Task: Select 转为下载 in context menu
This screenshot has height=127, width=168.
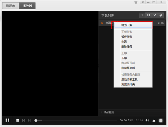Action: click(x=133, y=25)
